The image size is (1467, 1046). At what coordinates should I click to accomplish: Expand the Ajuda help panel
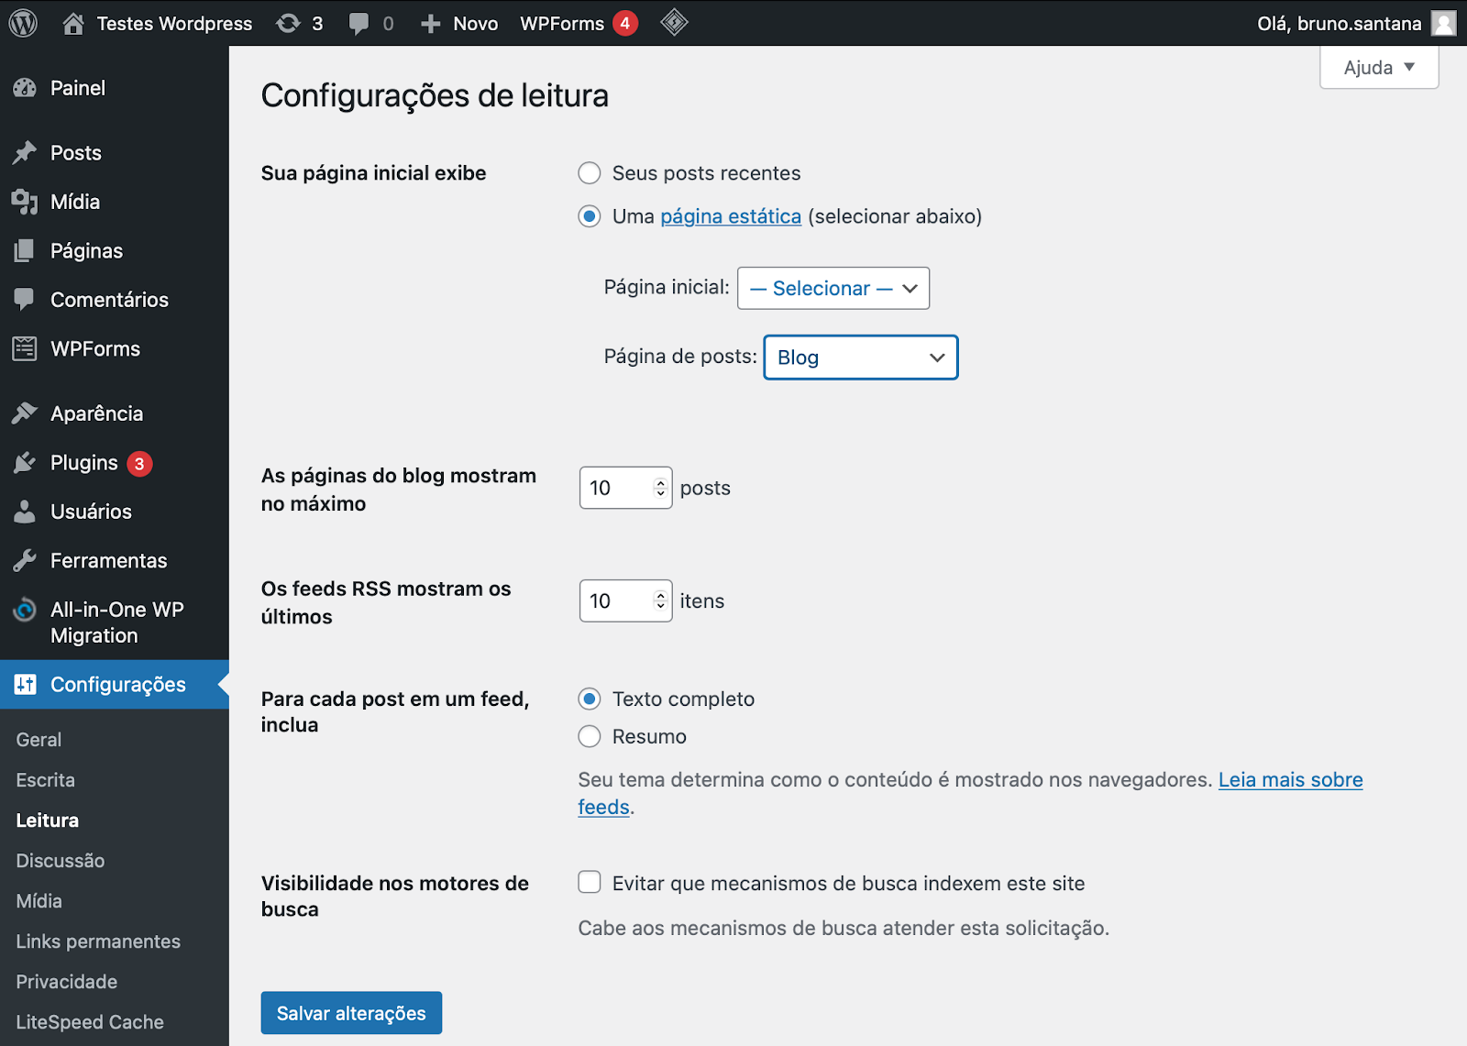(1379, 68)
